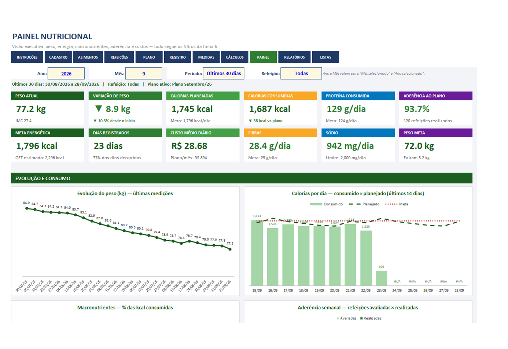Viewport: 508px width, 349px height.
Task: Select the Calorias por dia chart title
Action: (358, 193)
